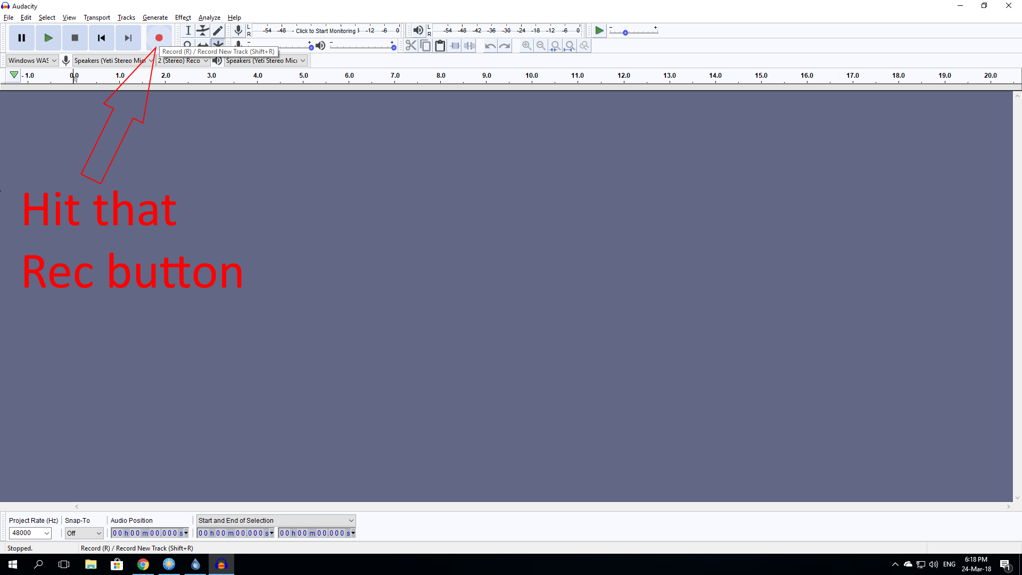Viewport: 1022px width, 575px height.
Task: Silence the audio selection
Action: tap(469, 46)
